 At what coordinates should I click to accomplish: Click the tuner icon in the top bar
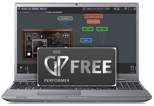[x=122, y=9]
